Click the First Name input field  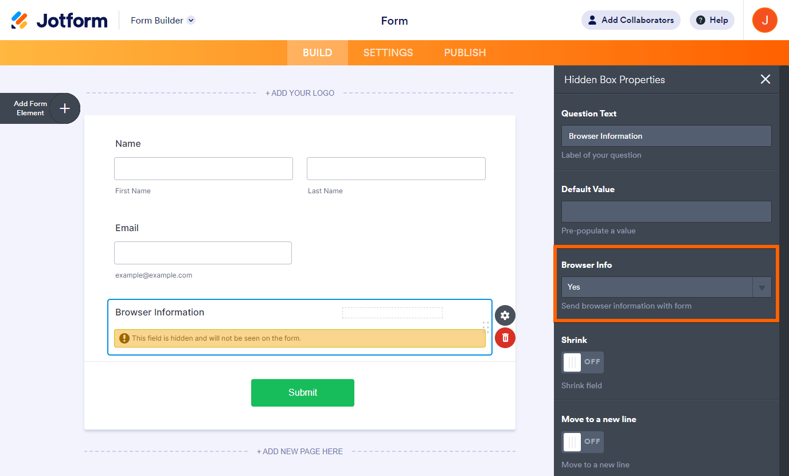204,169
